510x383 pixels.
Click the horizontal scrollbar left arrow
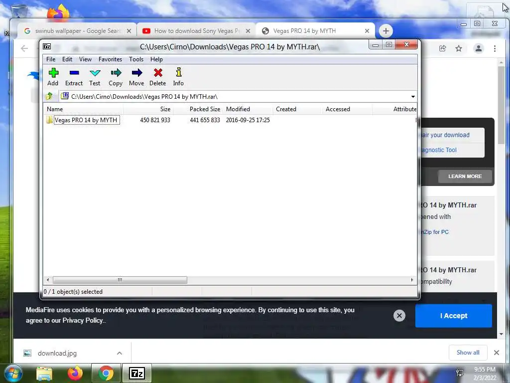pos(48,280)
